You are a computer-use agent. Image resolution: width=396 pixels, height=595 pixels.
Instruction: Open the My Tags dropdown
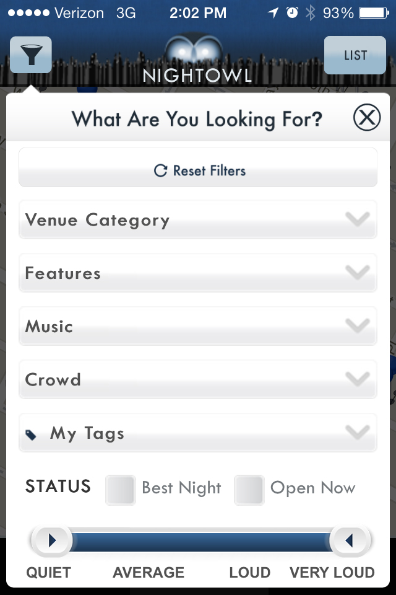pyautogui.click(x=198, y=433)
